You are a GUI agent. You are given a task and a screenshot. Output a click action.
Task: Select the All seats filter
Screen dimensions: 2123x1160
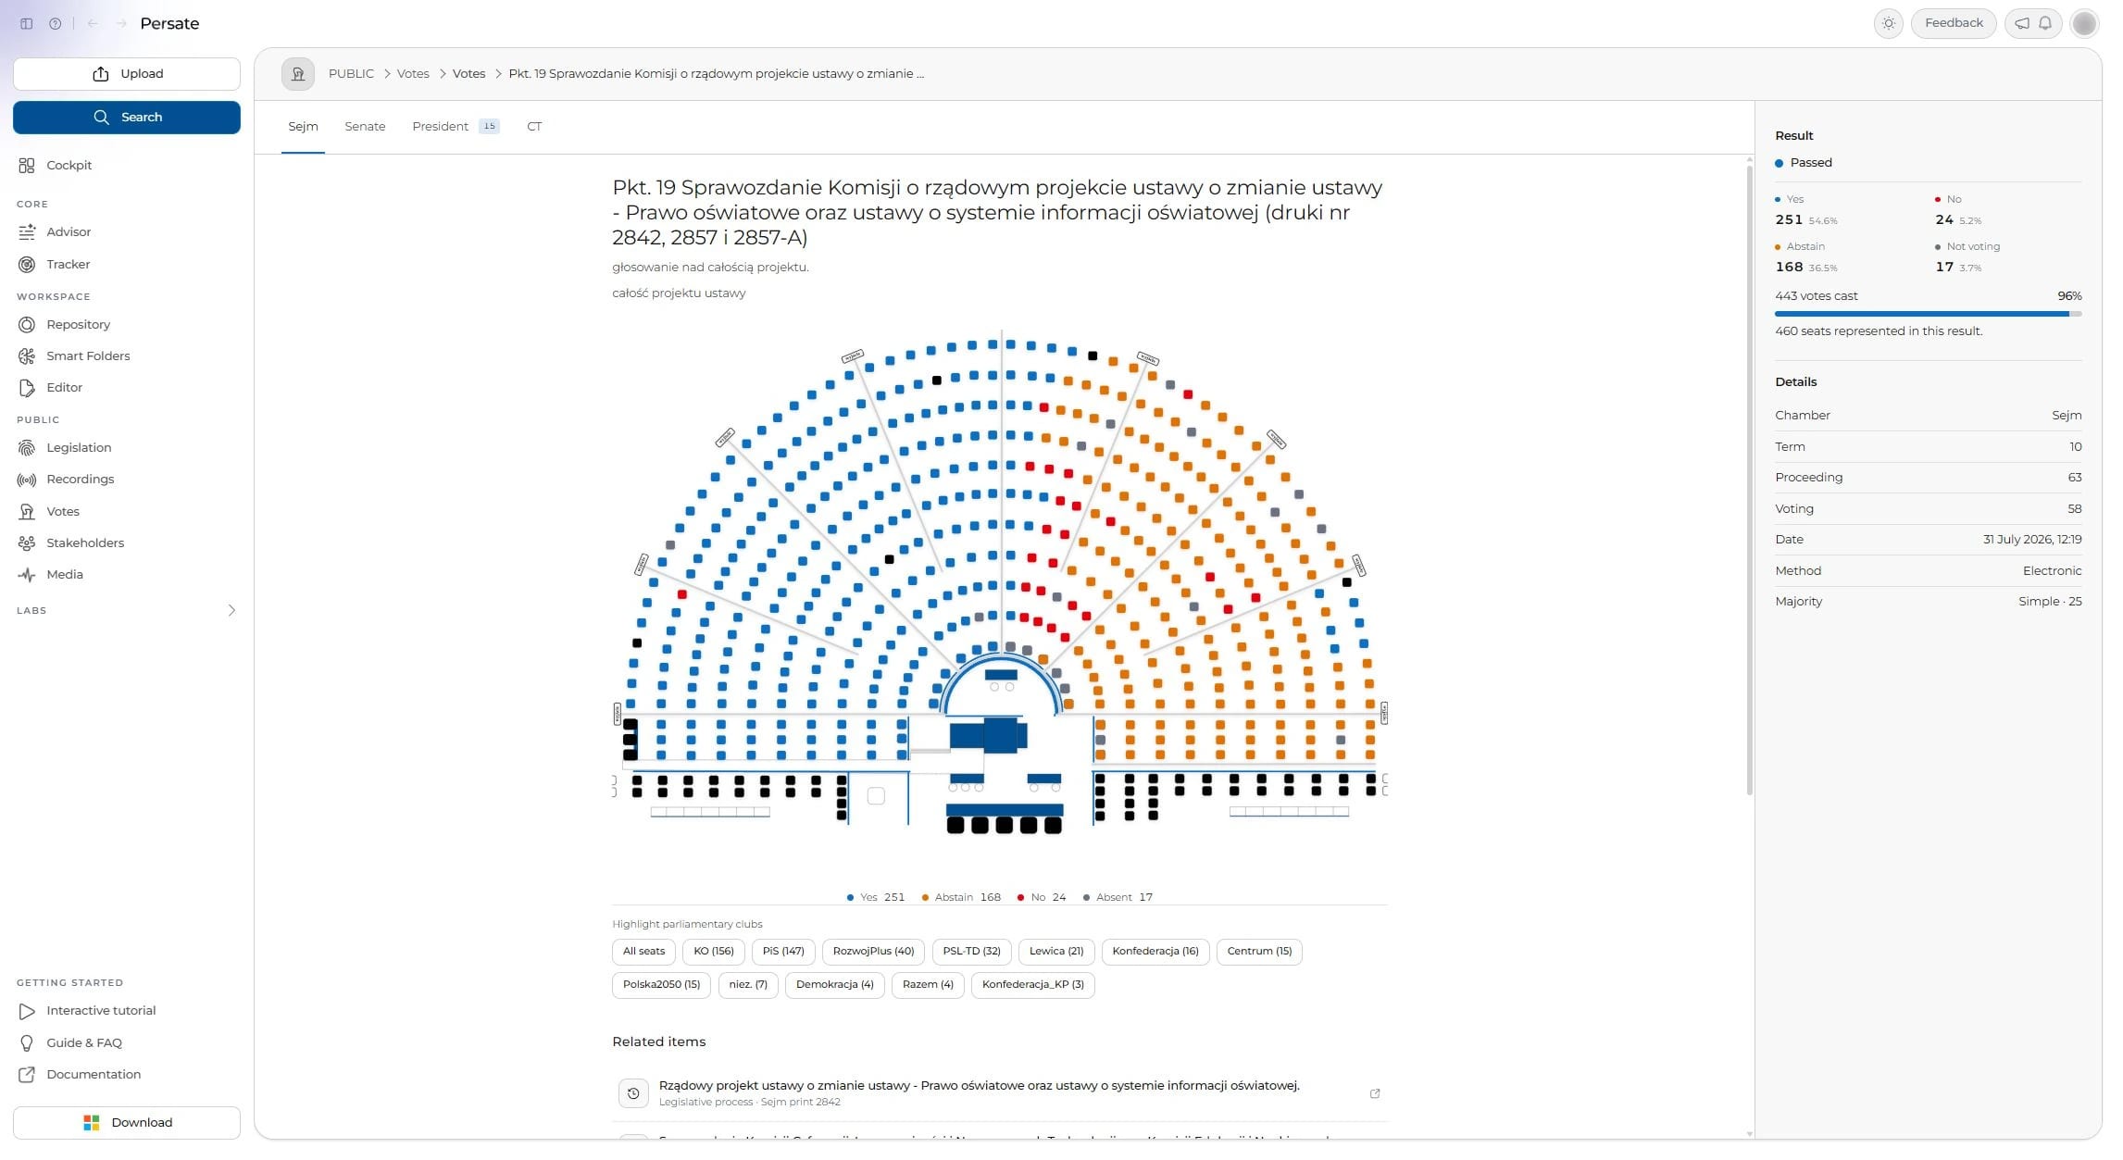point(643,952)
